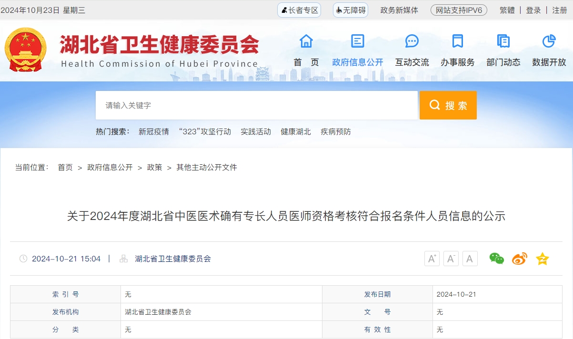Click hot search 疾病预防
This screenshot has height=339, width=573.
pyautogui.click(x=336, y=132)
